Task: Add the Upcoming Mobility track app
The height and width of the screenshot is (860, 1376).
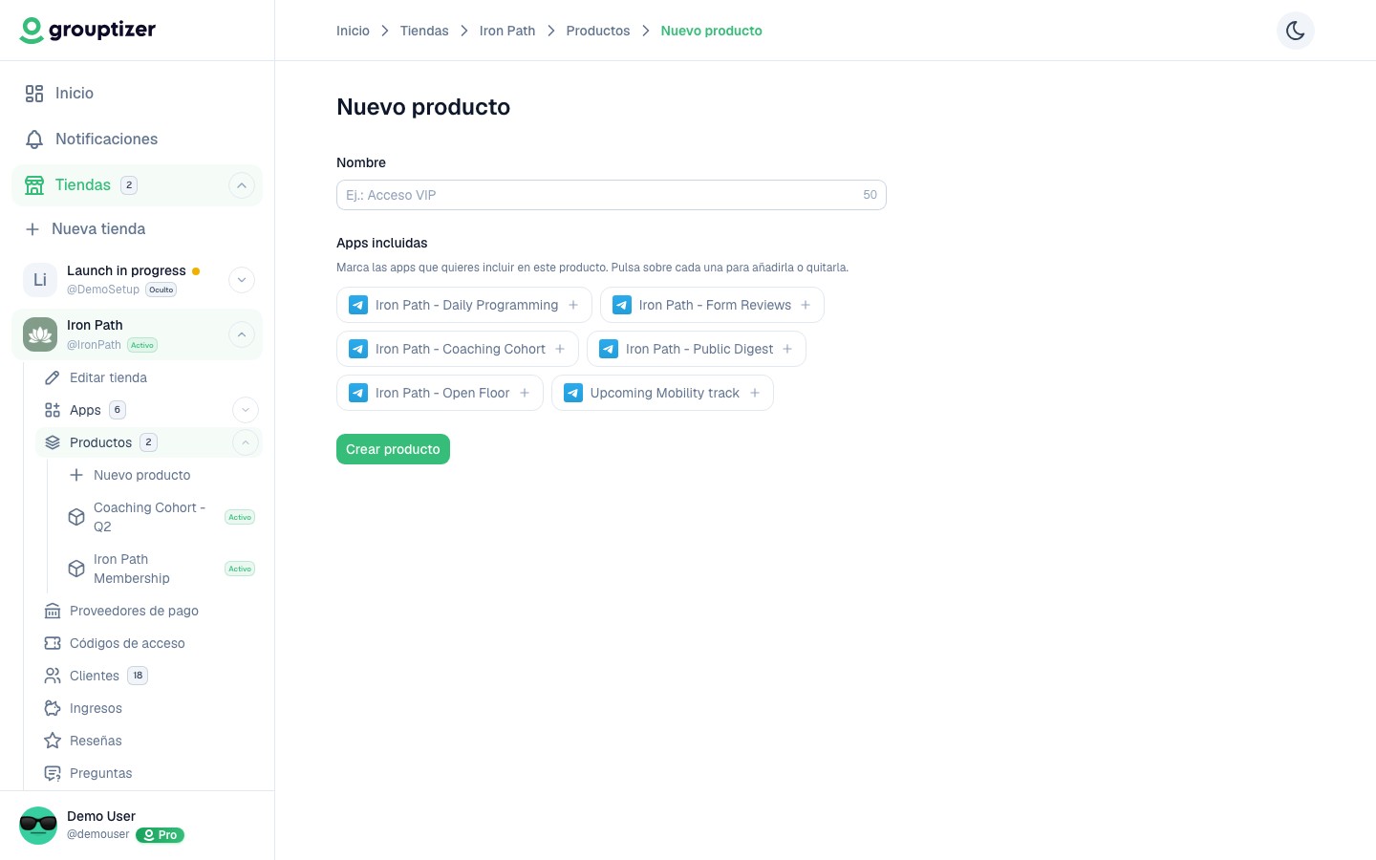Action: click(662, 393)
